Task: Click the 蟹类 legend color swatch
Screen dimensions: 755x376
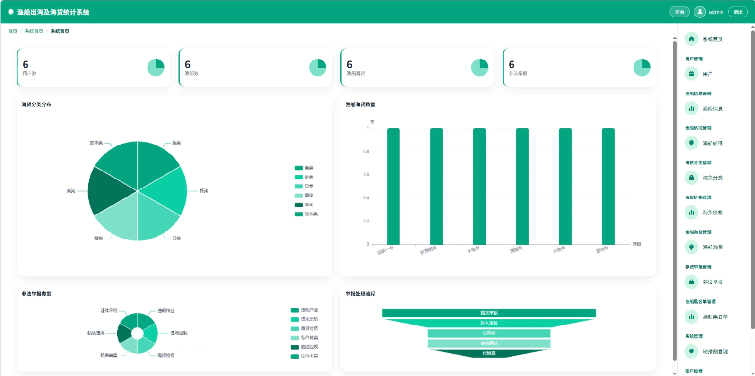Action: [x=298, y=196]
